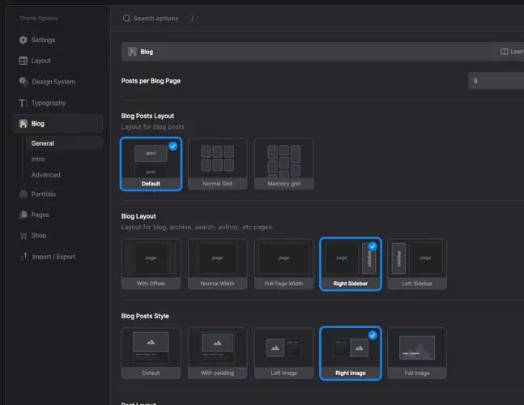The image size is (524, 405).
Task: Click the Layout icon in sidebar
Action: (23, 61)
